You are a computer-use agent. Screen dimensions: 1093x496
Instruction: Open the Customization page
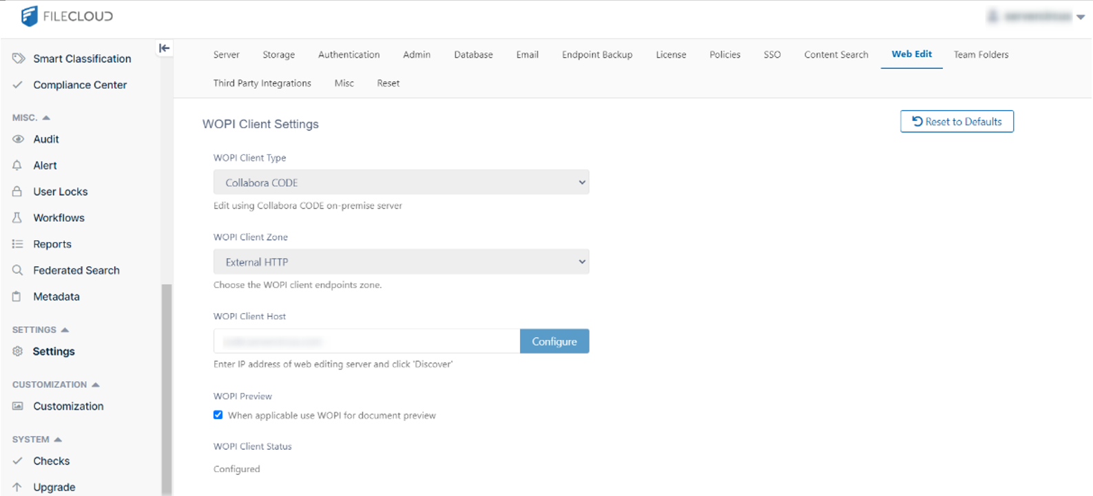68,406
